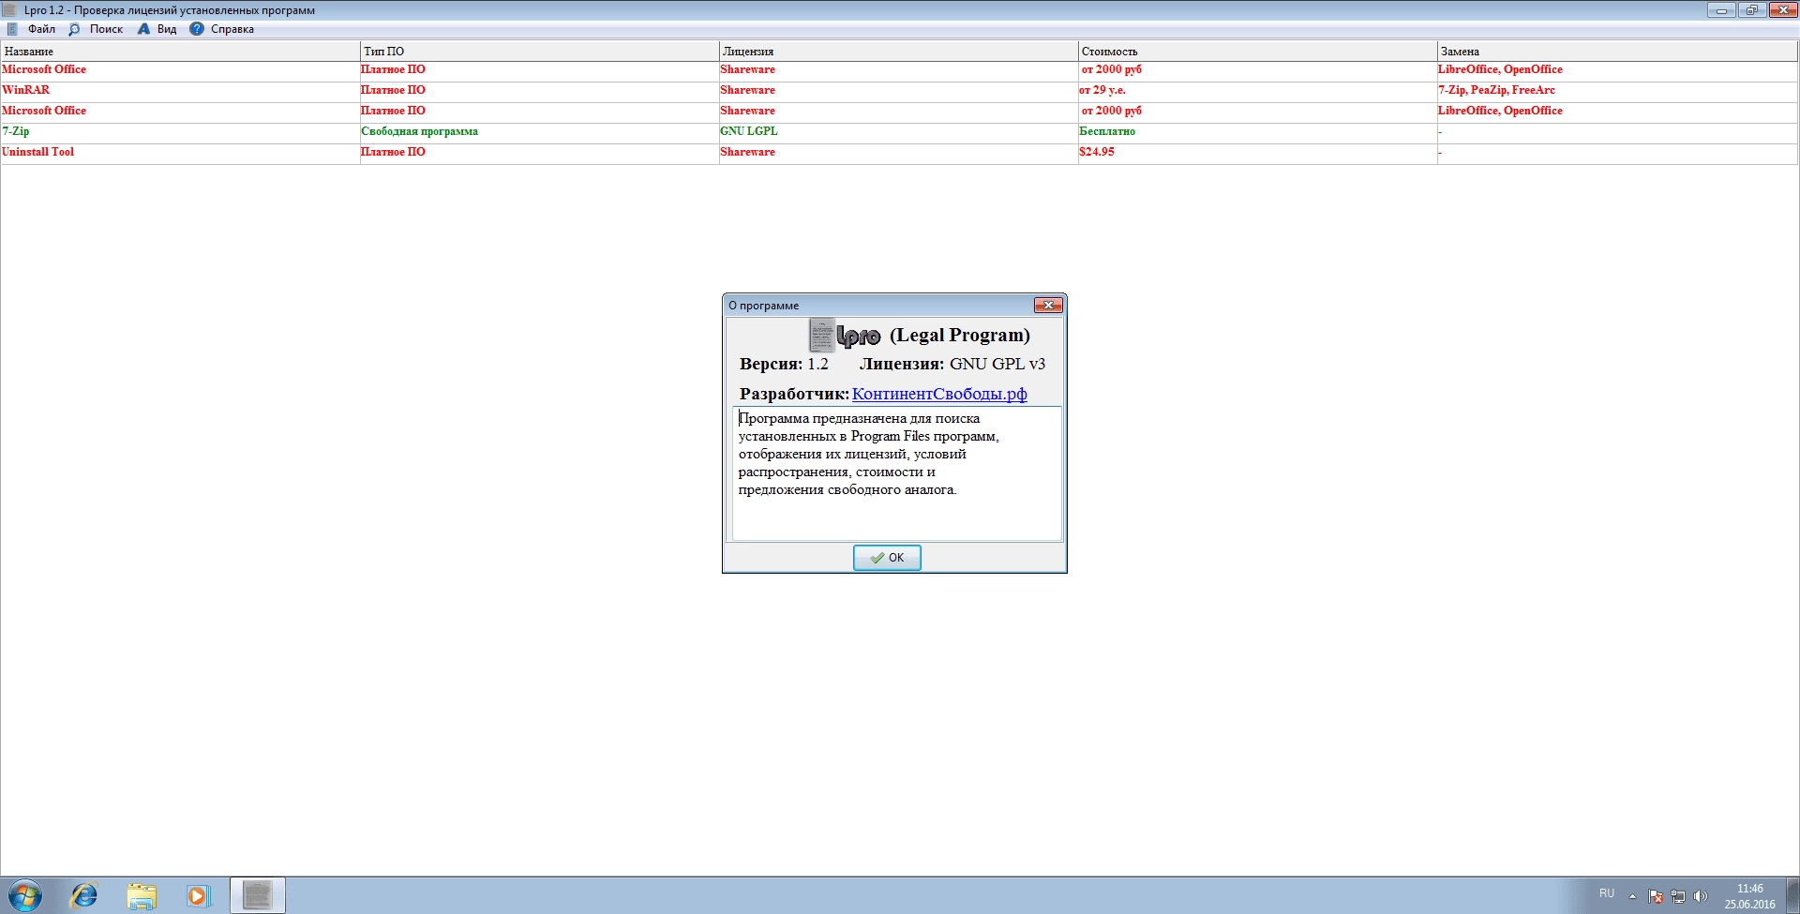Click the Lpro taskbar button
The height and width of the screenshot is (914, 1800).
pyautogui.click(x=257, y=895)
